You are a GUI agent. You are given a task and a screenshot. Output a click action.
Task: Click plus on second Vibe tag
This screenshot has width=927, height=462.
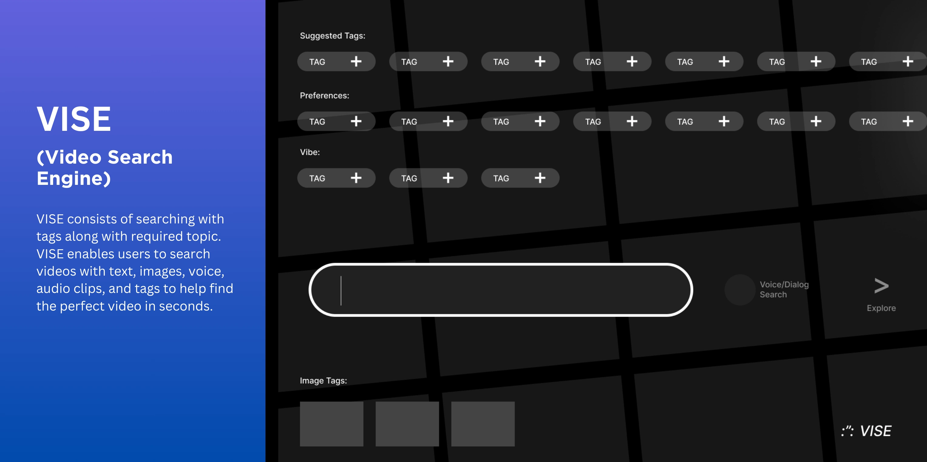point(448,178)
